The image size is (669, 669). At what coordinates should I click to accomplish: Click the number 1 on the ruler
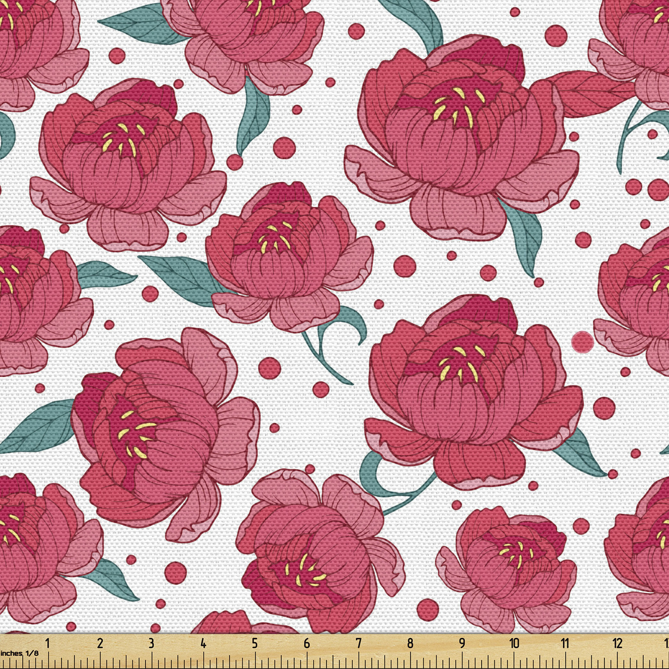point(47,643)
